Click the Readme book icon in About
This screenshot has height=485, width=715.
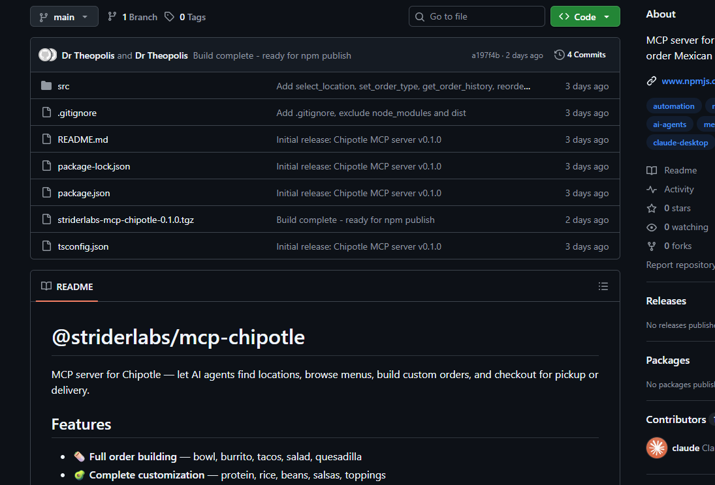tap(652, 170)
